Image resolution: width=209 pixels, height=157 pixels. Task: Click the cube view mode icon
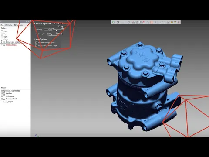[118, 22]
